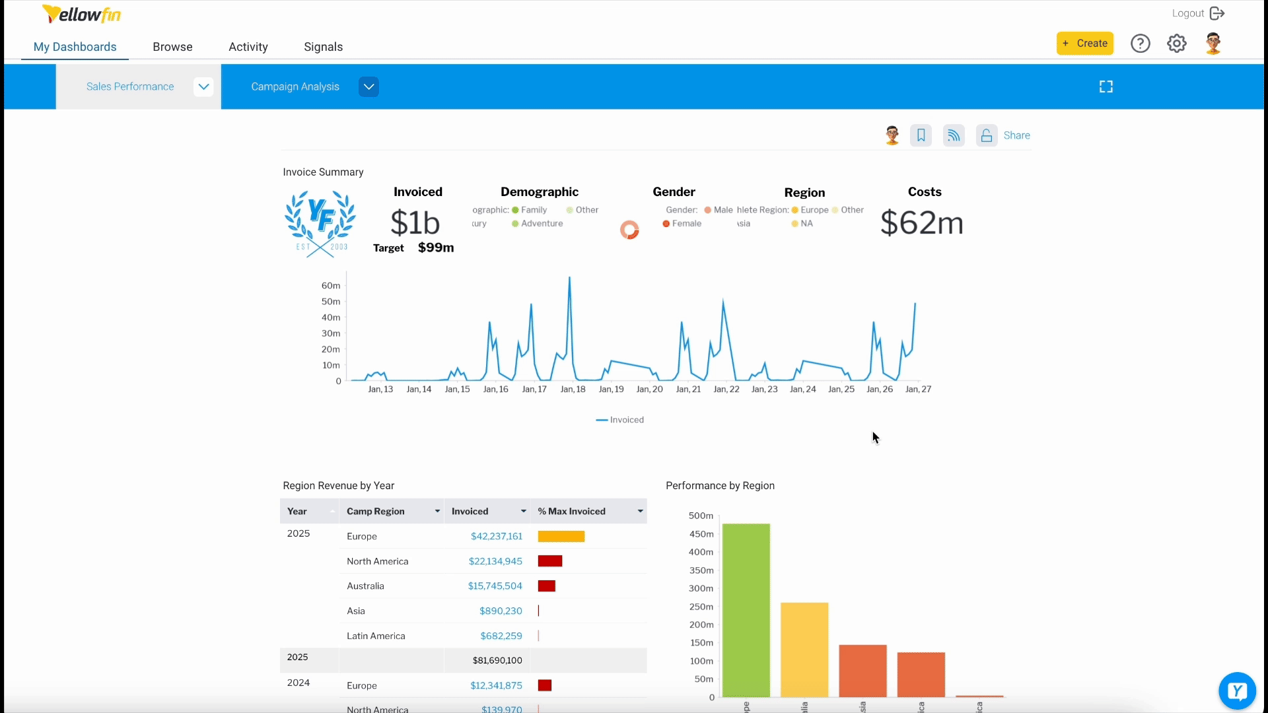Bookmark this dashboard

click(921, 135)
